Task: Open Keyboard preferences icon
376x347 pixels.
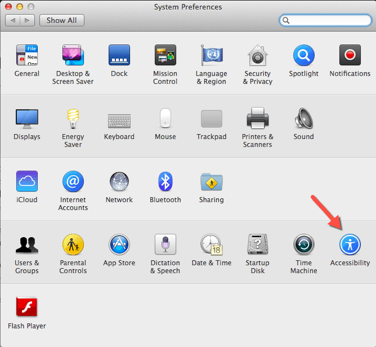Action: coord(119,121)
